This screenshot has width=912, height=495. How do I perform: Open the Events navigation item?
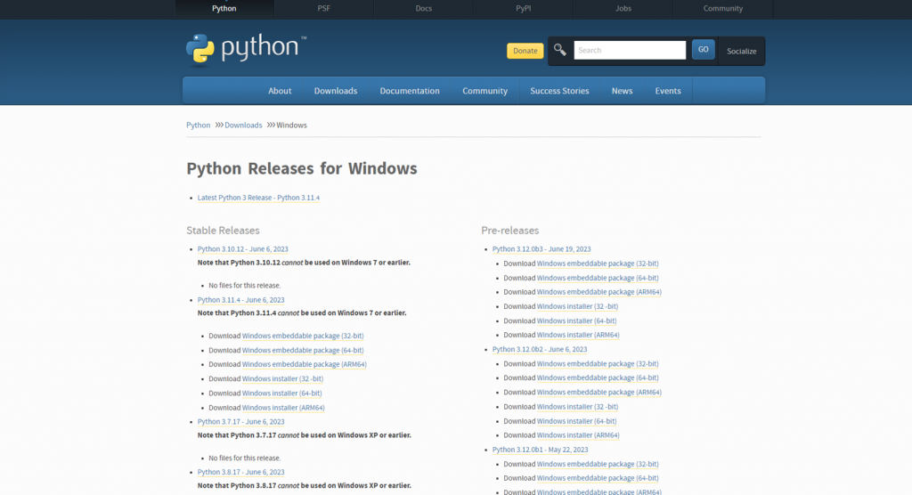tap(668, 91)
